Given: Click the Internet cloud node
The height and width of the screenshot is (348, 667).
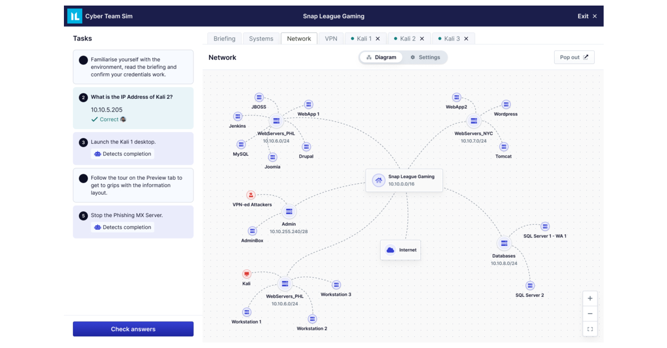Looking at the screenshot, I should (401, 250).
